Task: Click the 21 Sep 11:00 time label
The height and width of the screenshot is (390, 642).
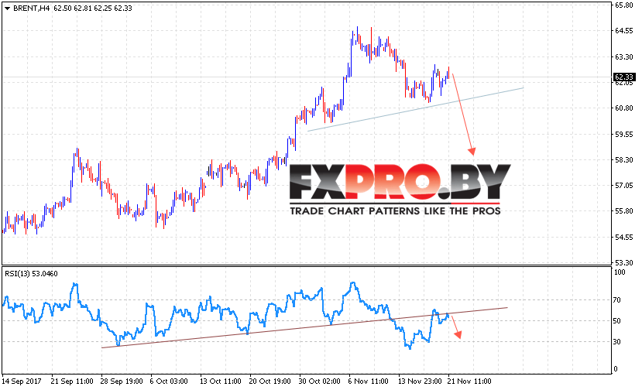Action: click(72, 381)
